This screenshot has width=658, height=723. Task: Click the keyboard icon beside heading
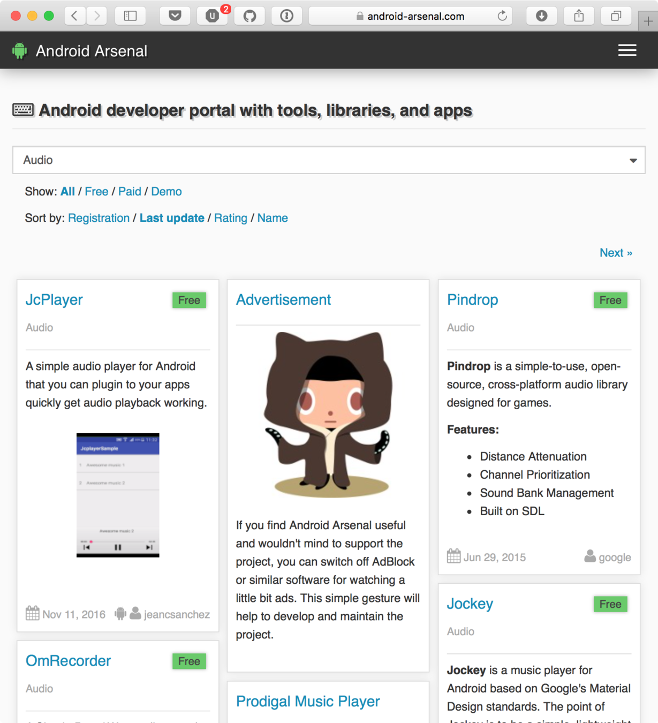pyautogui.click(x=23, y=110)
